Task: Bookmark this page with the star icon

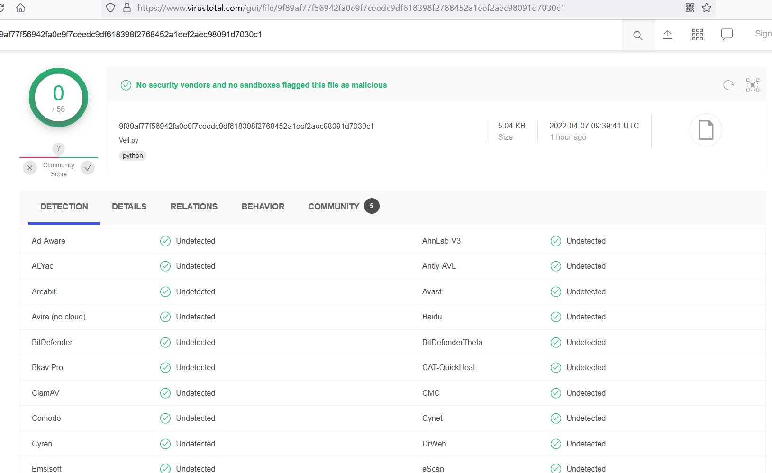Action: [707, 8]
